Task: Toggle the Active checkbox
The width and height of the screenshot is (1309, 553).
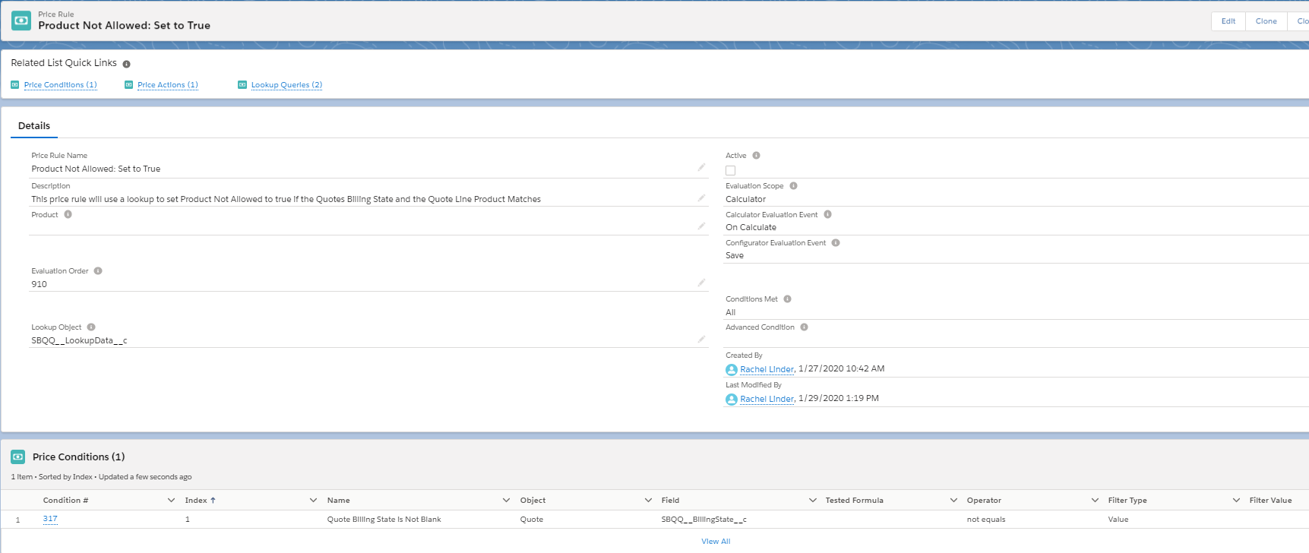Action: coord(731,171)
